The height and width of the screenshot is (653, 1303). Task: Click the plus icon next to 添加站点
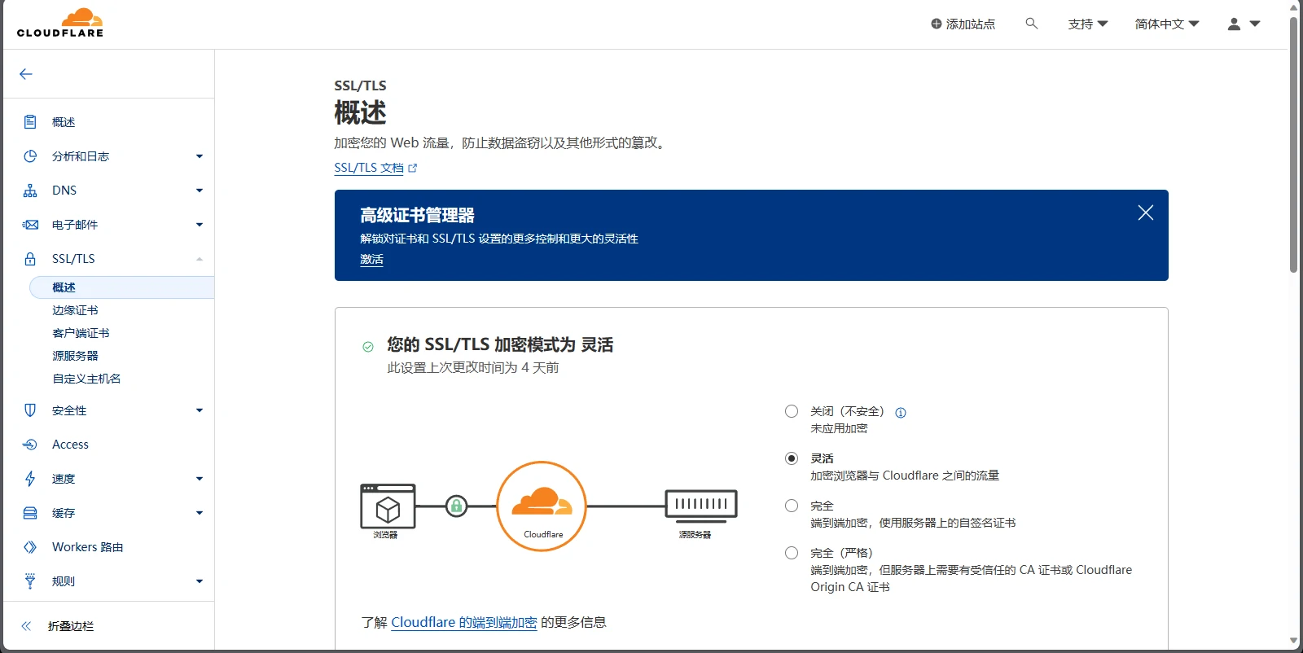tap(937, 24)
